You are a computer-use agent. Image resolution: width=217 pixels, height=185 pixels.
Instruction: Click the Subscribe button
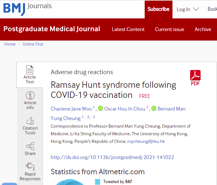click(159, 9)
